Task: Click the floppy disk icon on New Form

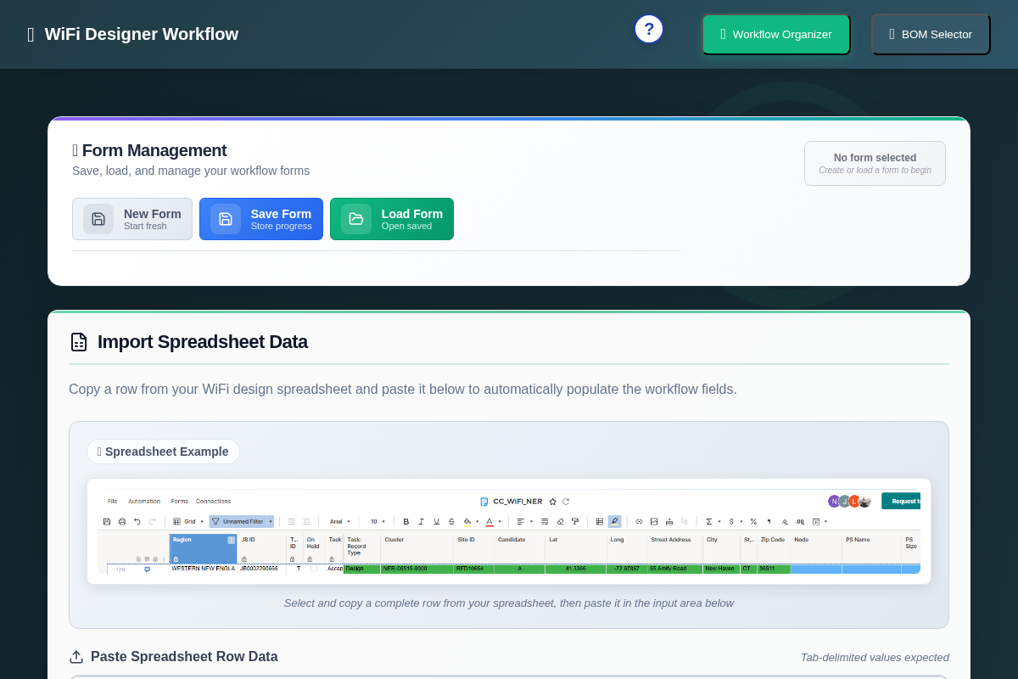Action: tap(98, 219)
